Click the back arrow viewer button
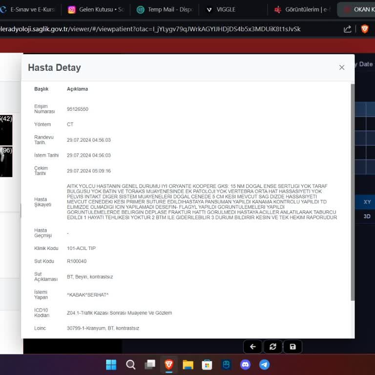 pos(252,347)
